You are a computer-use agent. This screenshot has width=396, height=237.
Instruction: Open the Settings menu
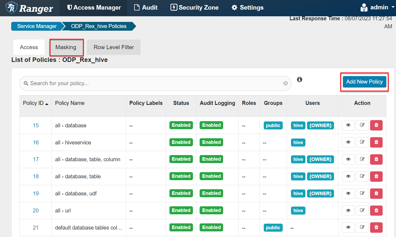pyautogui.click(x=247, y=7)
